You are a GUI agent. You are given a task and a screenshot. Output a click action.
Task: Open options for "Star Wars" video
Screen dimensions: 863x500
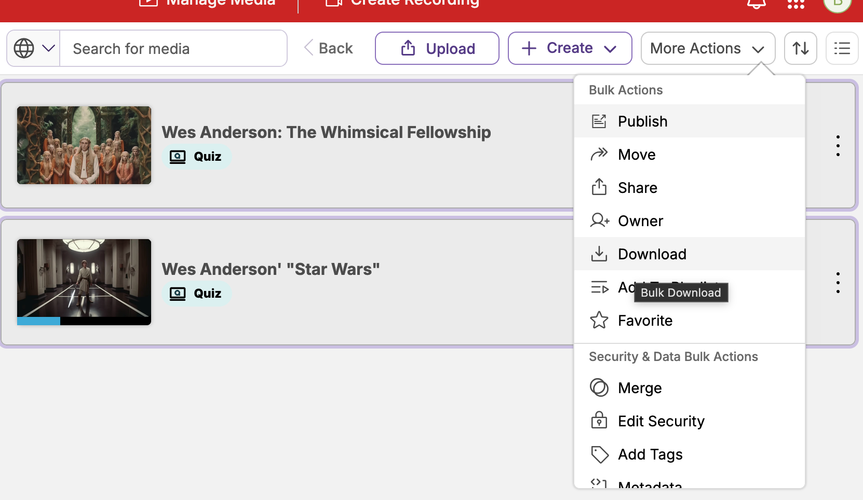pyautogui.click(x=838, y=283)
